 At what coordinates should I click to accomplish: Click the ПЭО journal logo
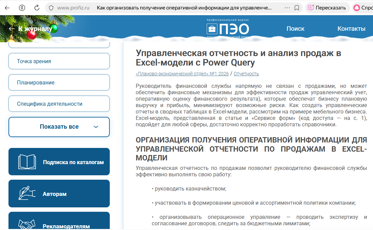228,29
